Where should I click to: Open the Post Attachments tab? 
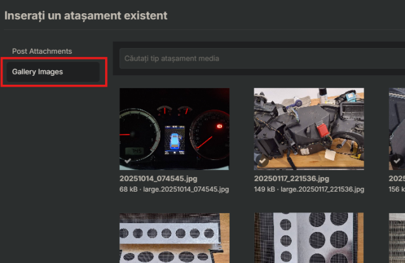pyautogui.click(x=42, y=51)
